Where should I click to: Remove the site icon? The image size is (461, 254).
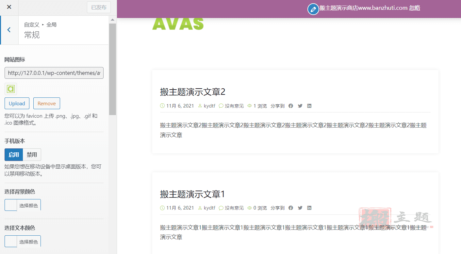[x=47, y=103]
